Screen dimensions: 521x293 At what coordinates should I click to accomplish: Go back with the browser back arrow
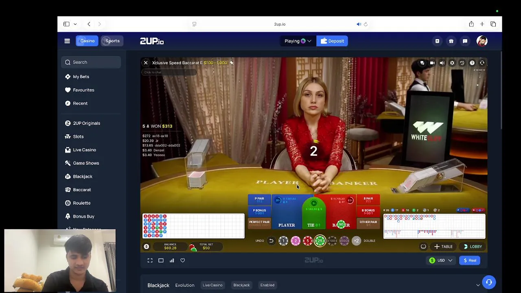89,24
